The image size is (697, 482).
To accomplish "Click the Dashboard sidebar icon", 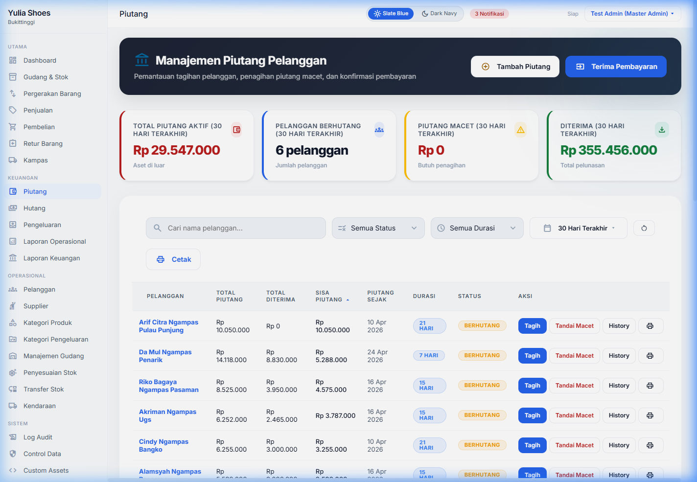I will (13, 60).
